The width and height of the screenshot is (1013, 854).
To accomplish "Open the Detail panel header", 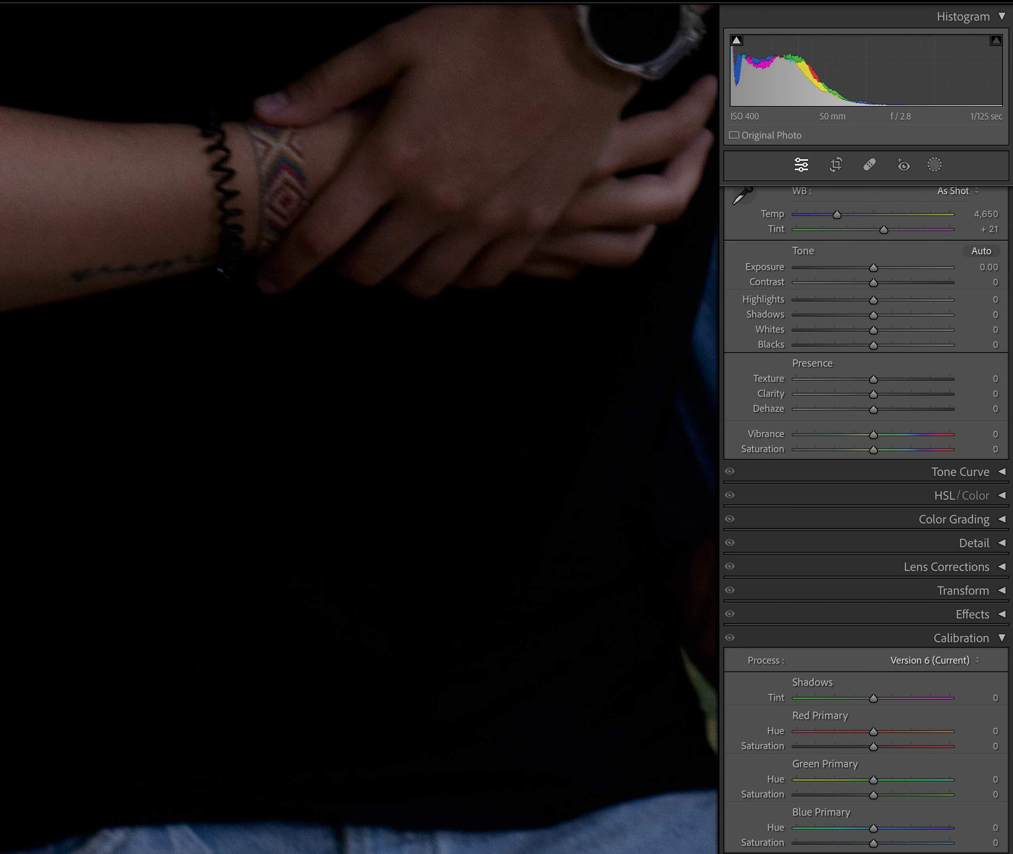I will tap(974, 543).
